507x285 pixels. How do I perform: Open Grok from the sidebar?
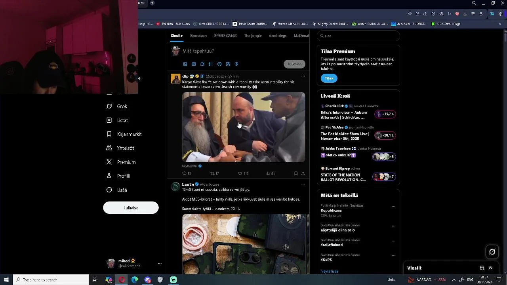tap(117, 106)
